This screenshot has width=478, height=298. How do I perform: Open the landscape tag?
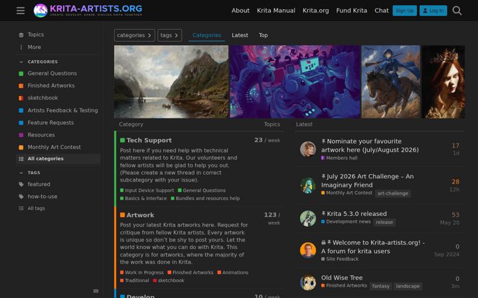tap(408, 286)
